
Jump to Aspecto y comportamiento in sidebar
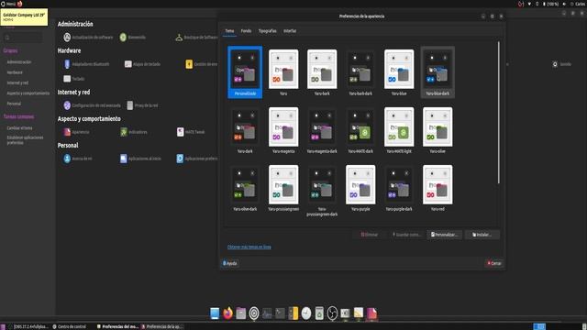point(28,93)
